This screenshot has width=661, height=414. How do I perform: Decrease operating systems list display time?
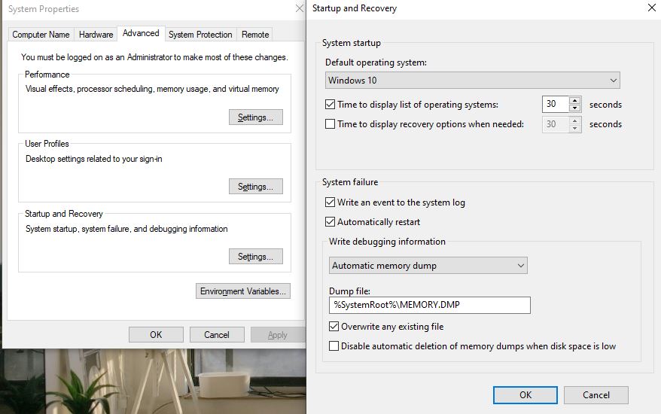[575, 108]
